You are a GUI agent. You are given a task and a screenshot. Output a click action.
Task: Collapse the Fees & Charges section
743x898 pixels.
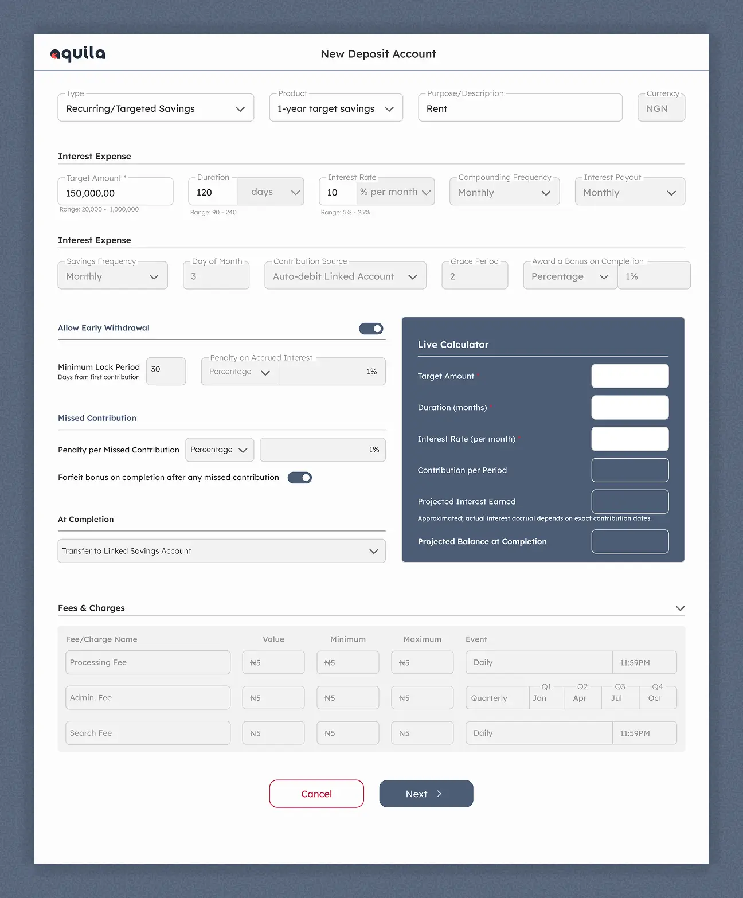[x=680, y=608]
